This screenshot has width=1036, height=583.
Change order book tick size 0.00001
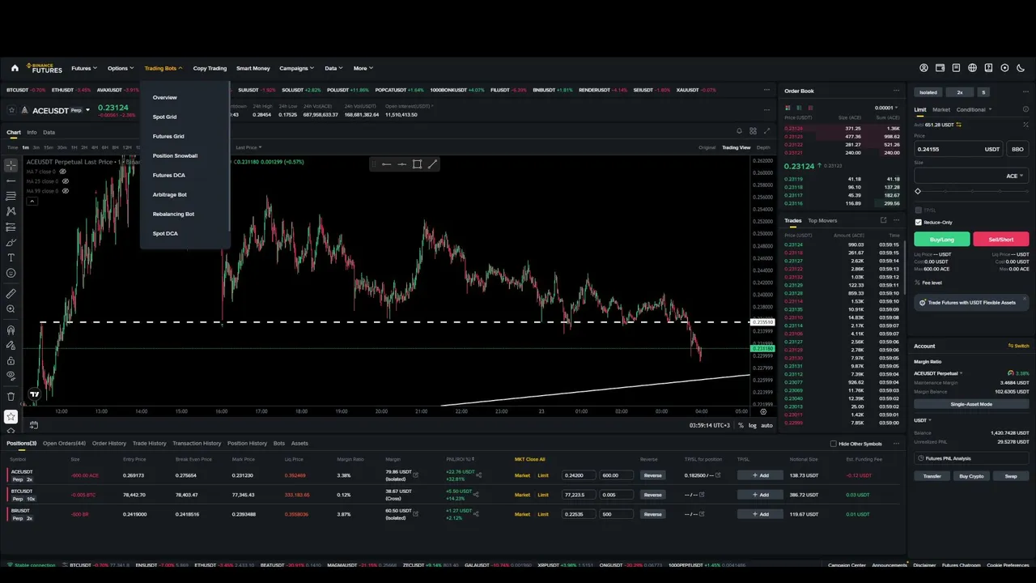pyautogui.click(x=887, y=108)
